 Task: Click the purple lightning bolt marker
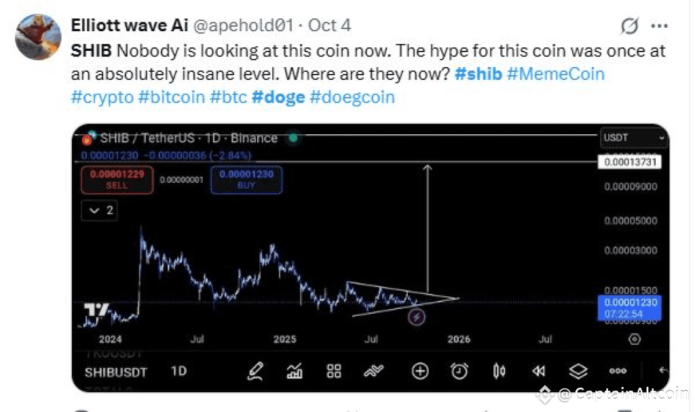(x=416, y=316)
